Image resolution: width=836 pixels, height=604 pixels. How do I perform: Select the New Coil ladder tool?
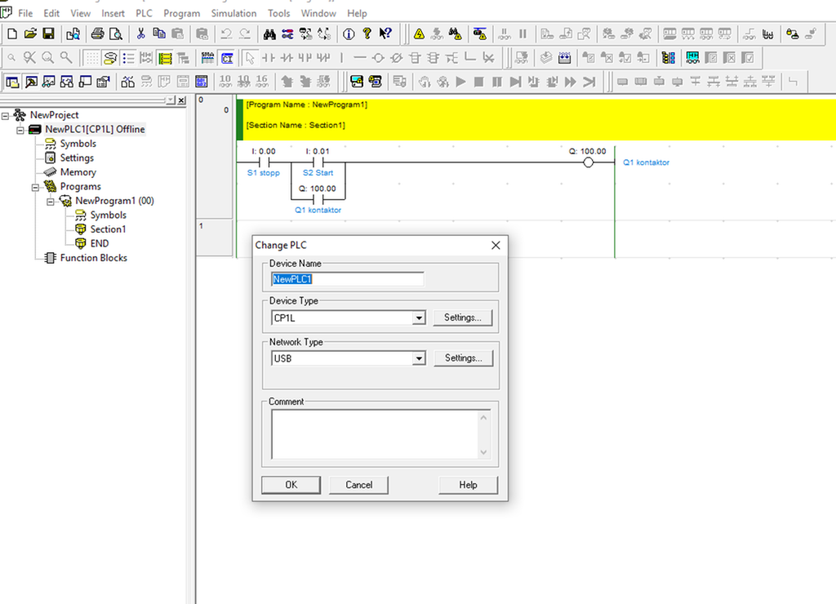(377, 57)
